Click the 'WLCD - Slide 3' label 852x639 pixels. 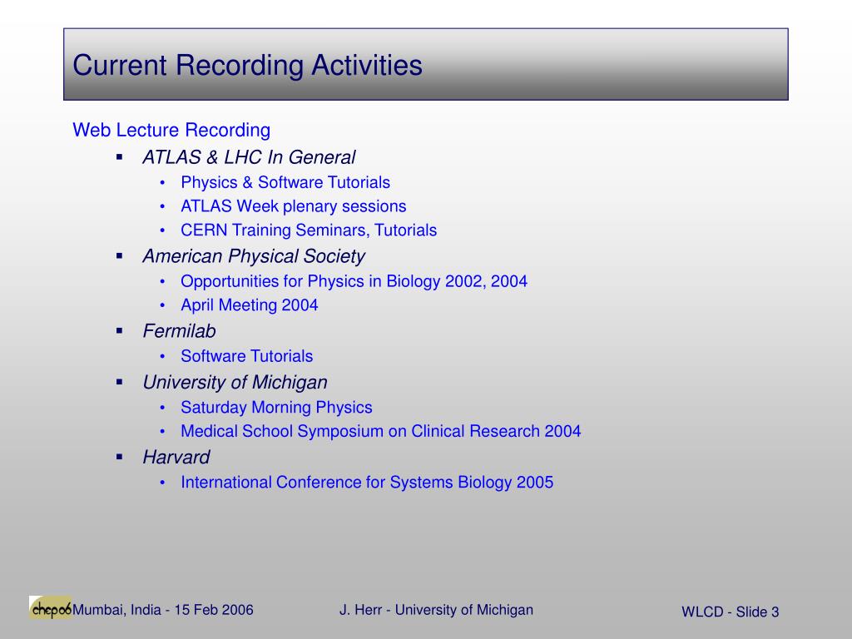(x=731, y=612)
